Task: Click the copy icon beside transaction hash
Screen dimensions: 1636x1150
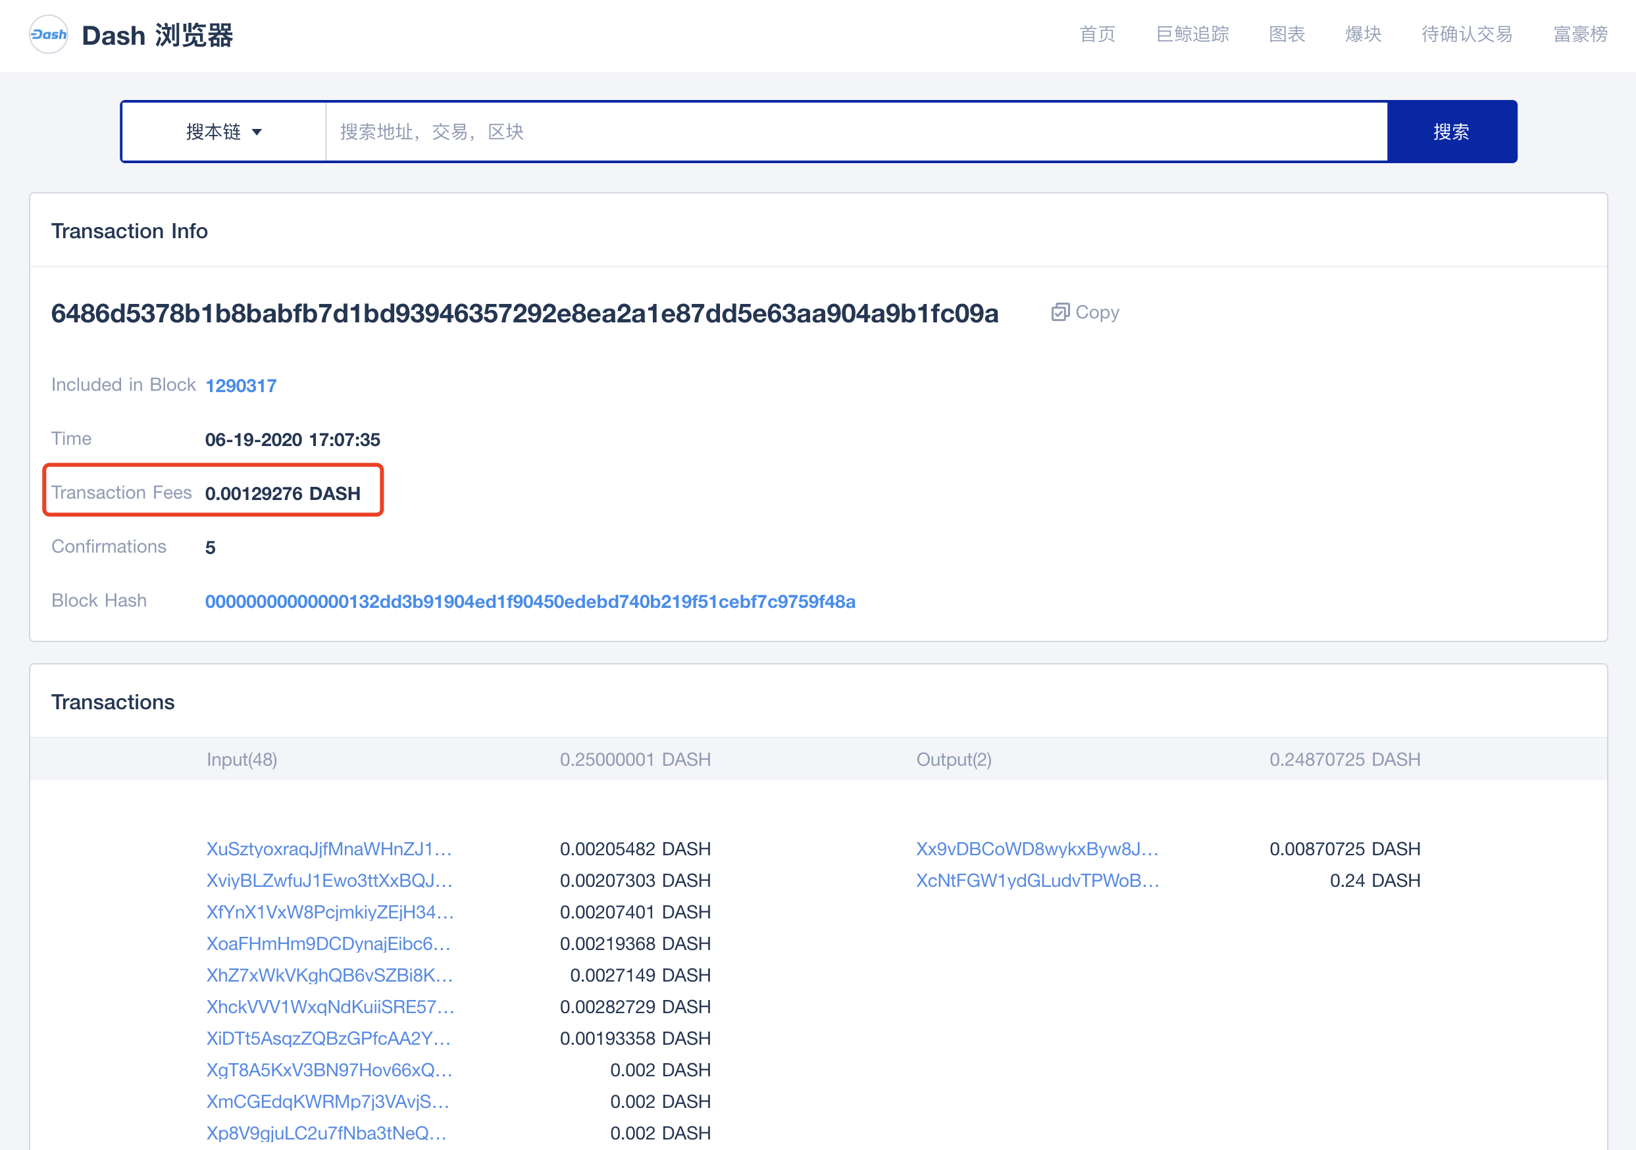Action: 1060,312
